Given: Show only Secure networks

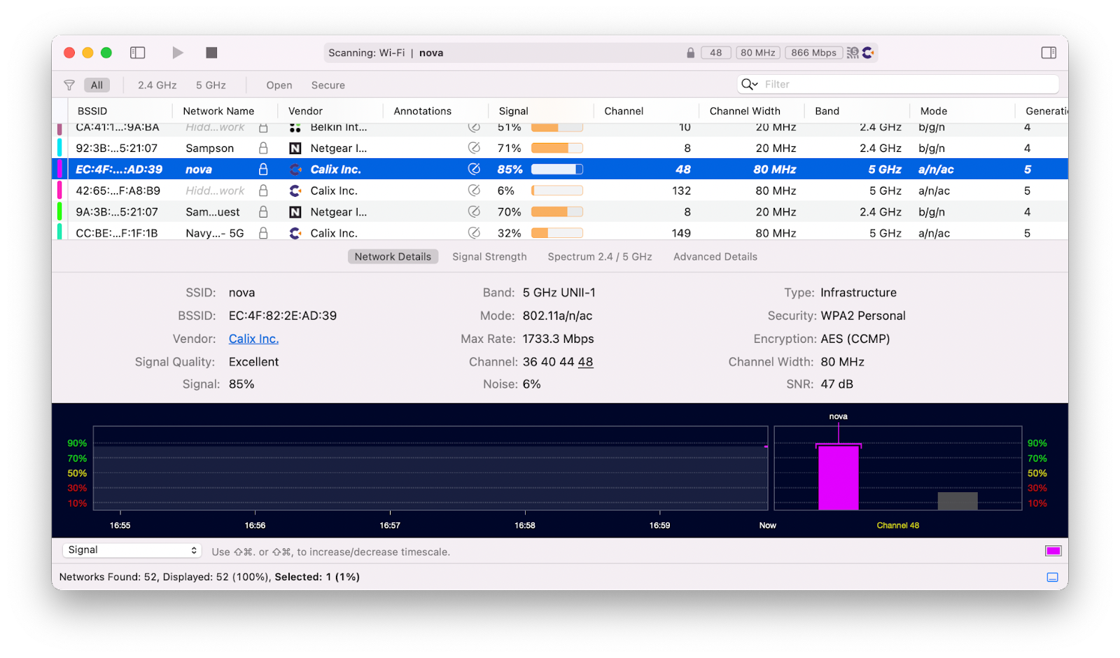Looking at the screenshot, I should coord(328,85).
